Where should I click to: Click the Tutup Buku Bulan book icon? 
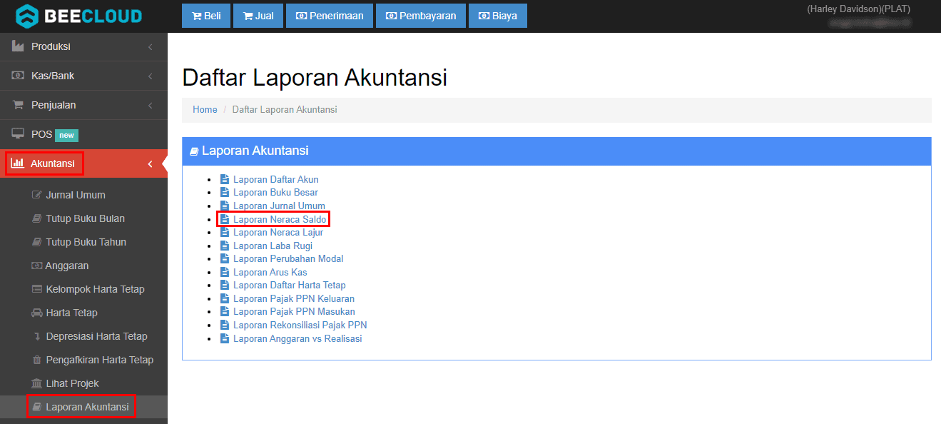[37, 218]
